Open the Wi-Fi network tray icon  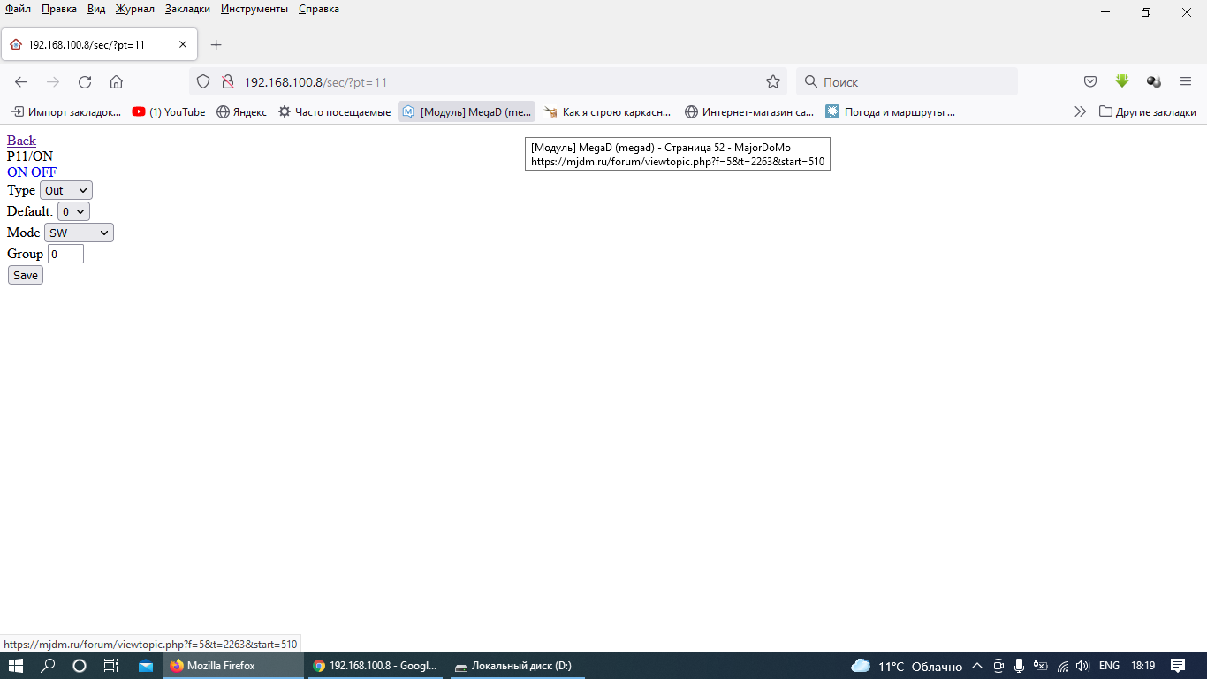coord(1062,666)
